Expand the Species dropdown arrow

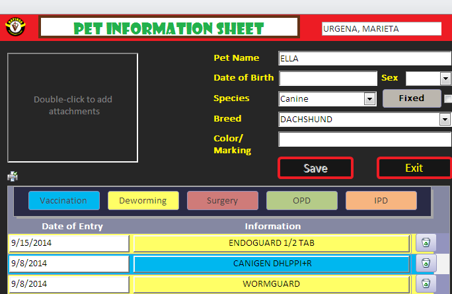(x=370, y=99)
